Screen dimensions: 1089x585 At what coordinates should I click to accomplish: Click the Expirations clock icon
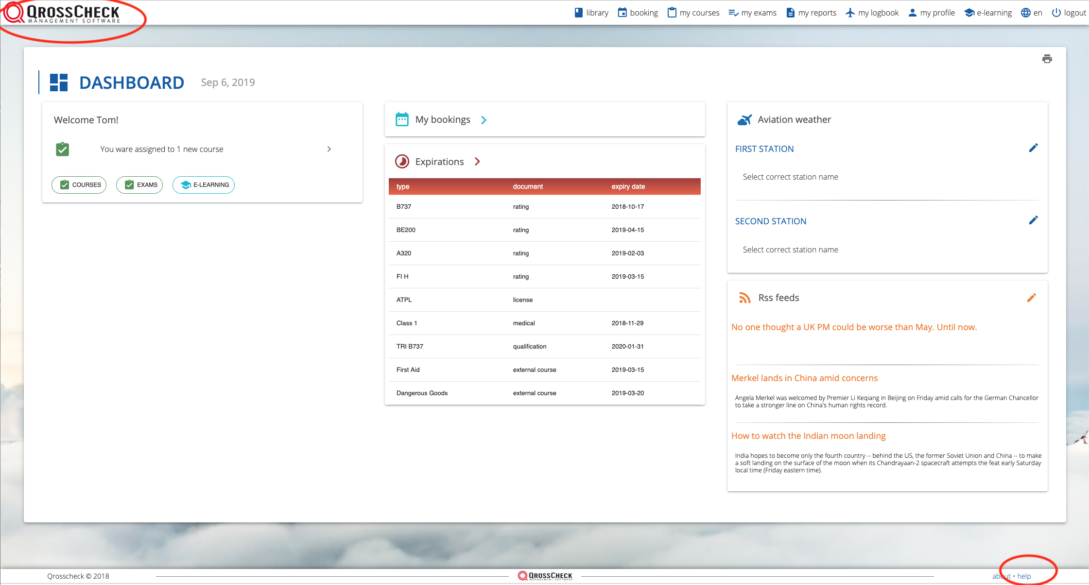(x=402, y=162)
